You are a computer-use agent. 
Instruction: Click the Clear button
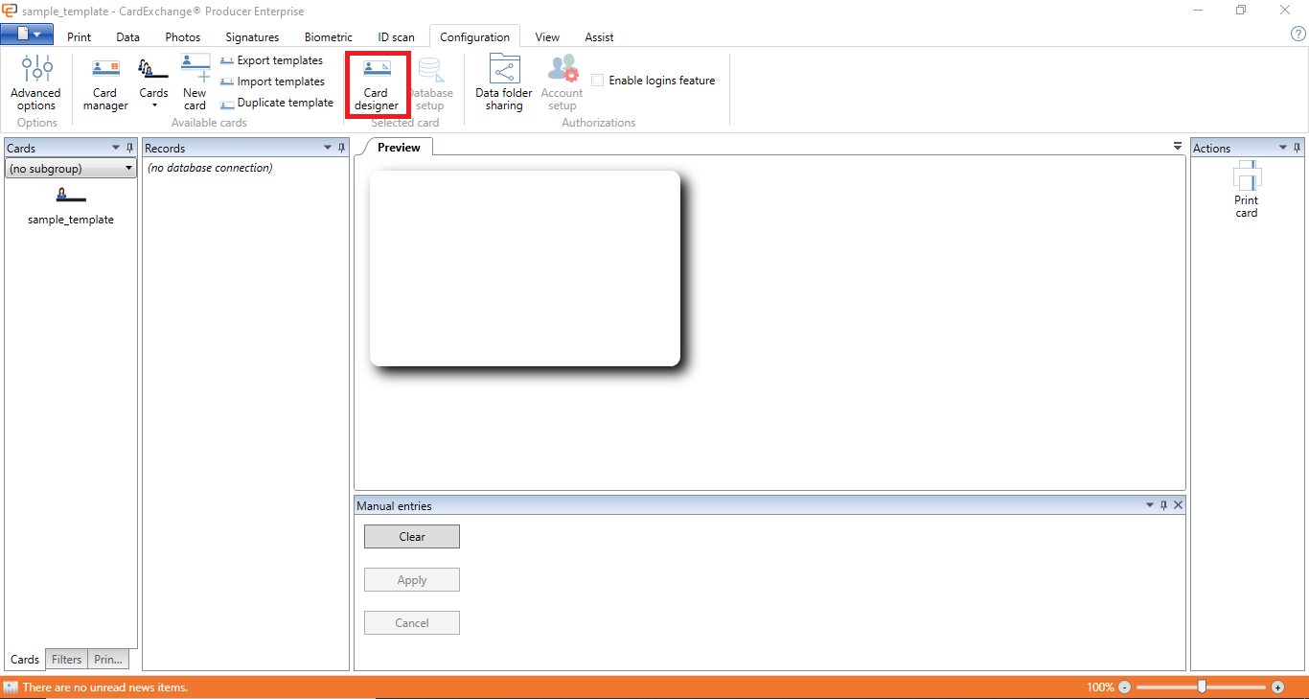click(x=412, y=537)
